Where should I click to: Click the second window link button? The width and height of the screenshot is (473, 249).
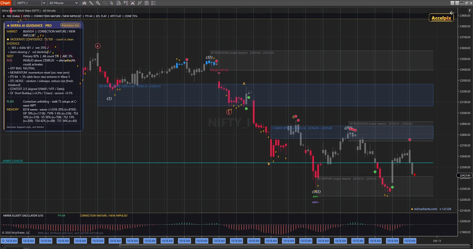click(457, 3)
